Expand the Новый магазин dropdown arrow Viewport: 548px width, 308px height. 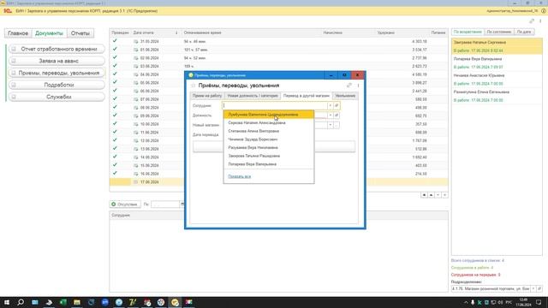coord(330,125)
